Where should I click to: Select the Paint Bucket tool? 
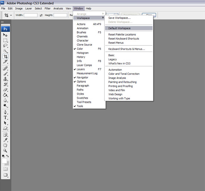pyautogui.click(x=5, y=95)
